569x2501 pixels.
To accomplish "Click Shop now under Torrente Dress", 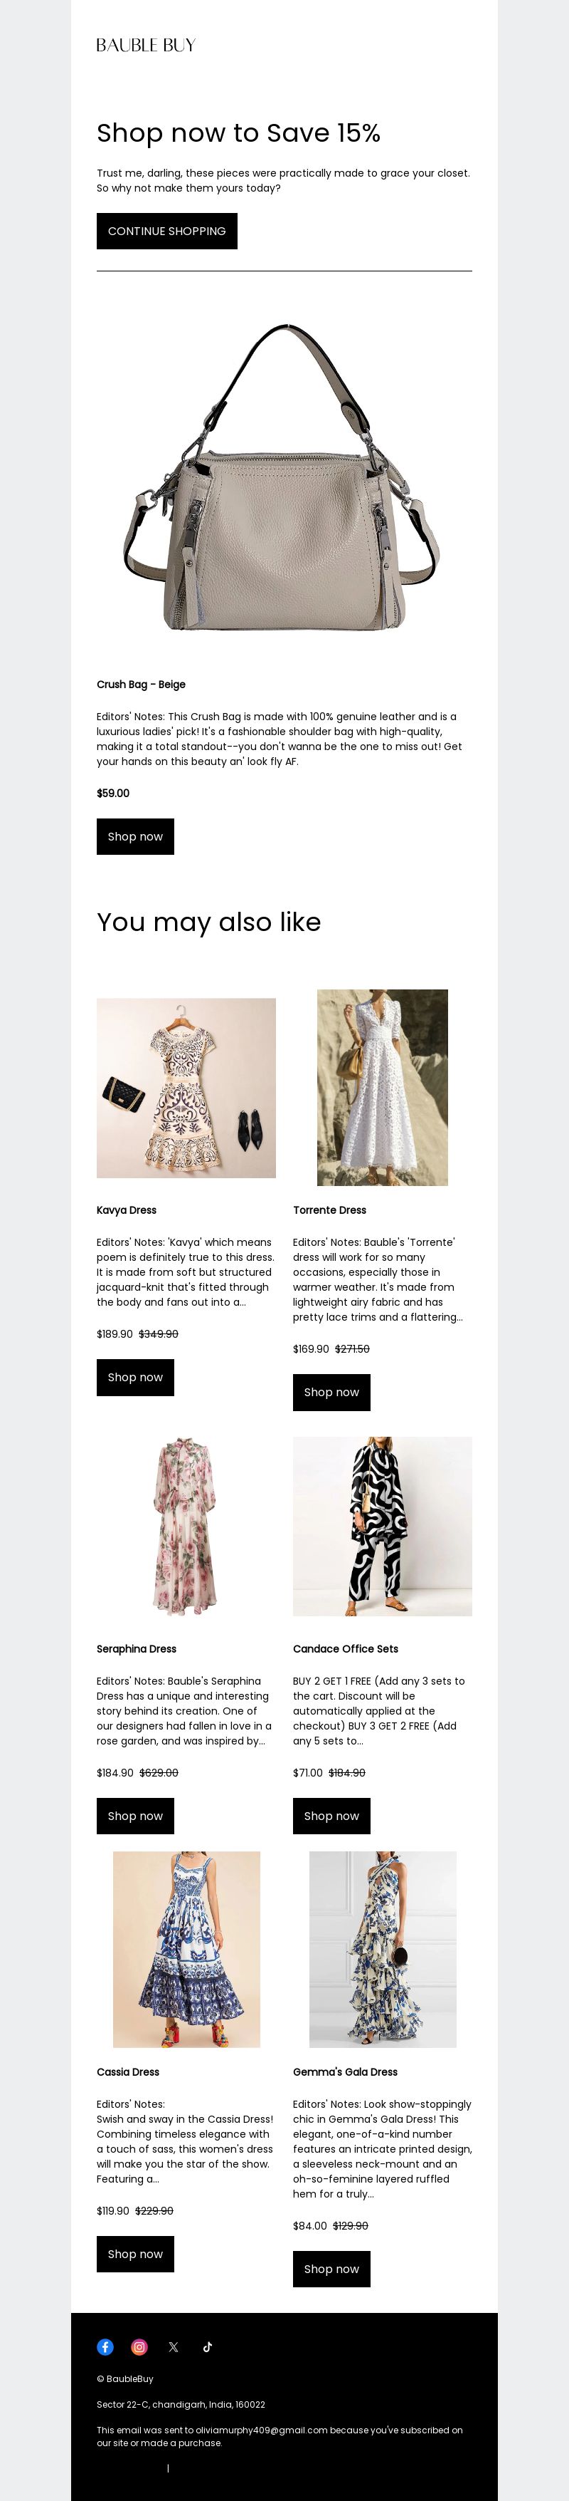I will [331, 1392].
